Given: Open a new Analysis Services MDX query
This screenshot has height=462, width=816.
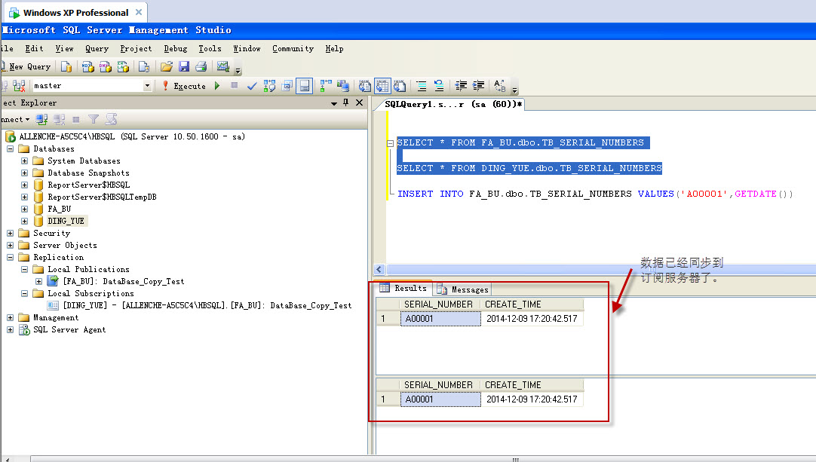Looking at the screenshot, I should click(x=88, y=66).
